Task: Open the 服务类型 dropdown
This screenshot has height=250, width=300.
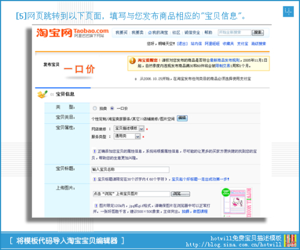Action: click(x=127, y=136)
